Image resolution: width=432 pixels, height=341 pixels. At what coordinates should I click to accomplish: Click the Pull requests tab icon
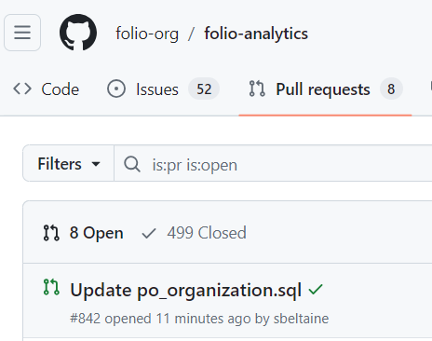coord(257,89)
